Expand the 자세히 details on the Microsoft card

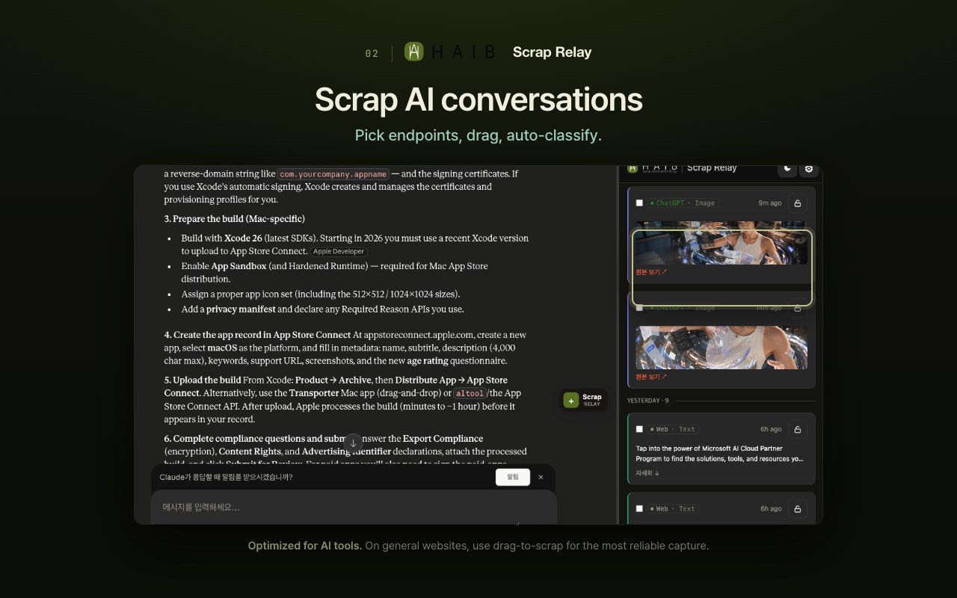coord(648,473)
